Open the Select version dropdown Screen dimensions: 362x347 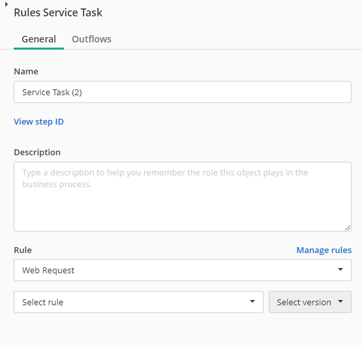310,302
